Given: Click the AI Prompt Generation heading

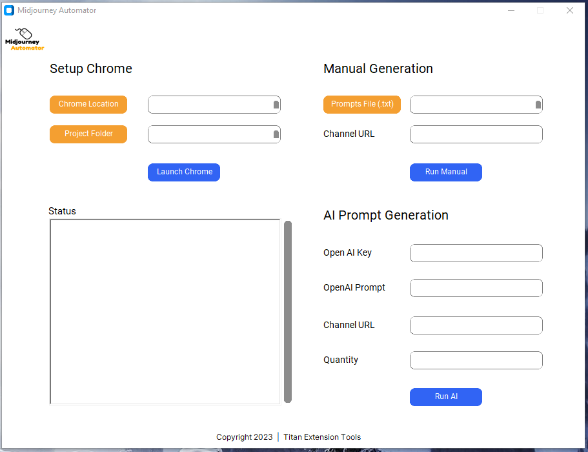Looking at the screenshot, I should [x=386, y=215].
